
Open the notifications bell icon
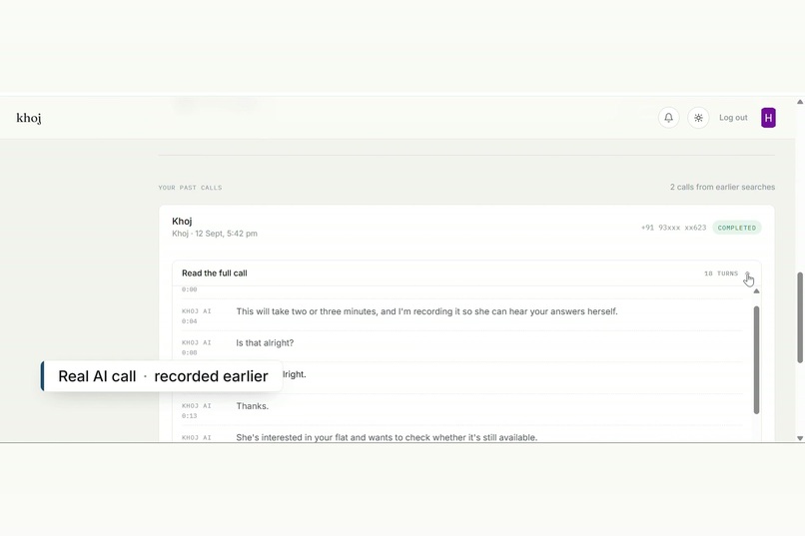coord(668,118)
